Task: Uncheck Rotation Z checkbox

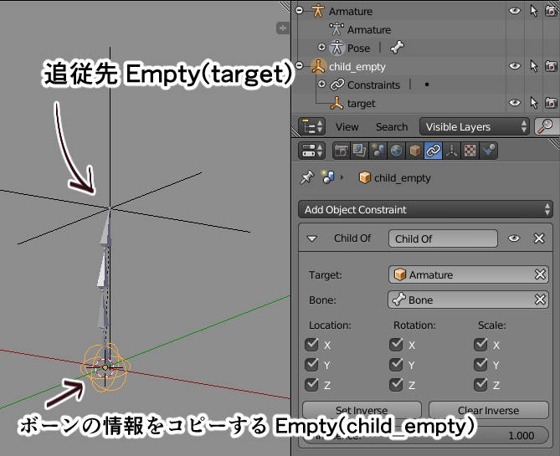Action: click(396, 385)
